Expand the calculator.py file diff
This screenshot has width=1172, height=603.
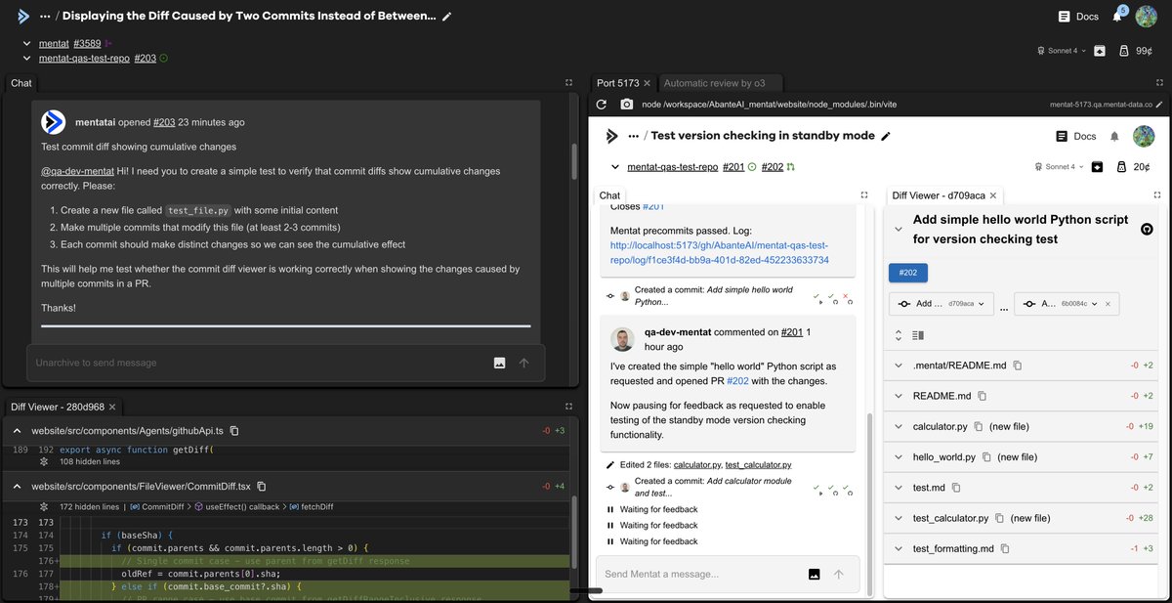coord(899,426)
